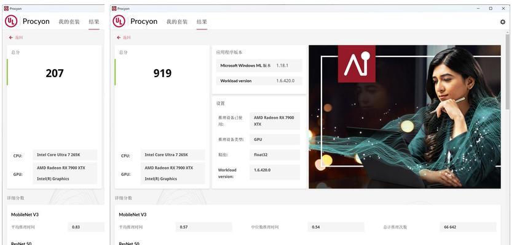Click back arrow in right Procyon window
The width and height of the screenshot is (517, 245).
pyautogui.click(x=119, y=37)
